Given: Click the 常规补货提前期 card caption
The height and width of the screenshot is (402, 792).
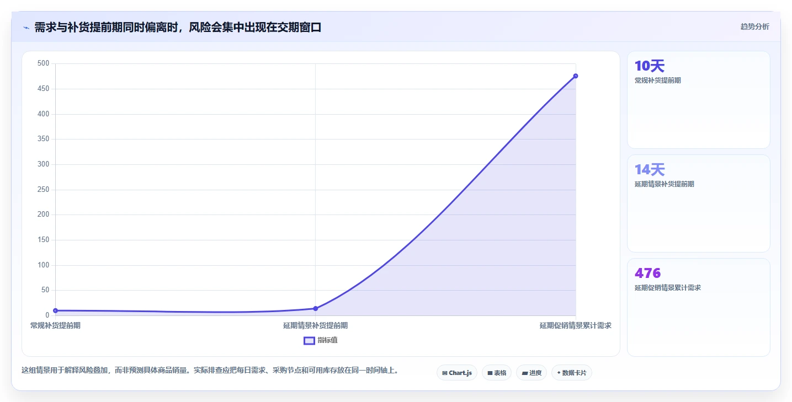Looking at the screenshot, I should (658, 81).
